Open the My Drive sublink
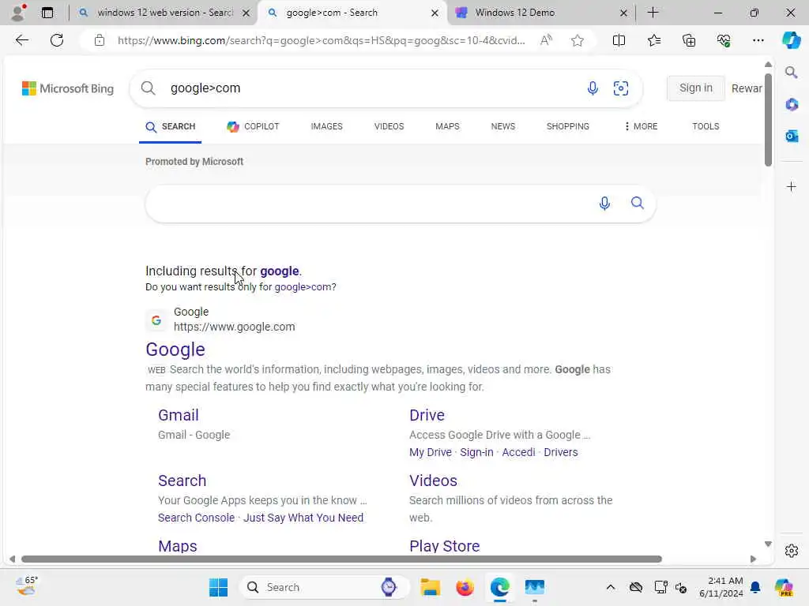 click(x=431, y=452)
